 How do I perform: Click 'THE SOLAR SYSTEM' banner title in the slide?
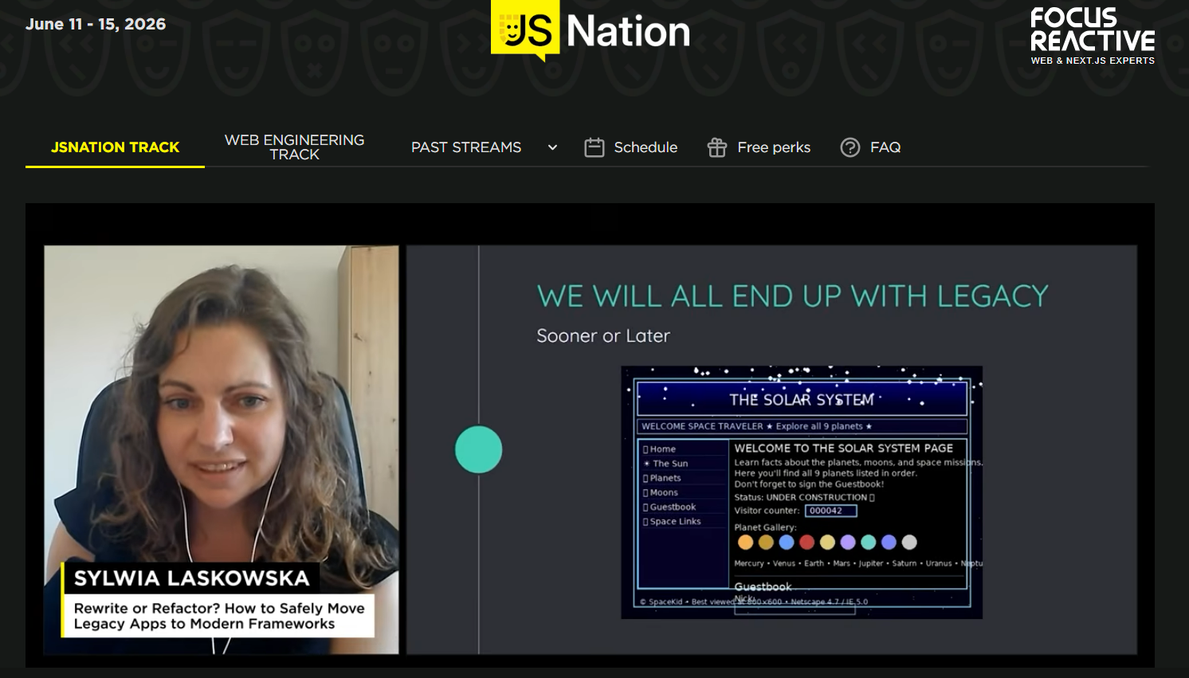click(x=802, y=399)
